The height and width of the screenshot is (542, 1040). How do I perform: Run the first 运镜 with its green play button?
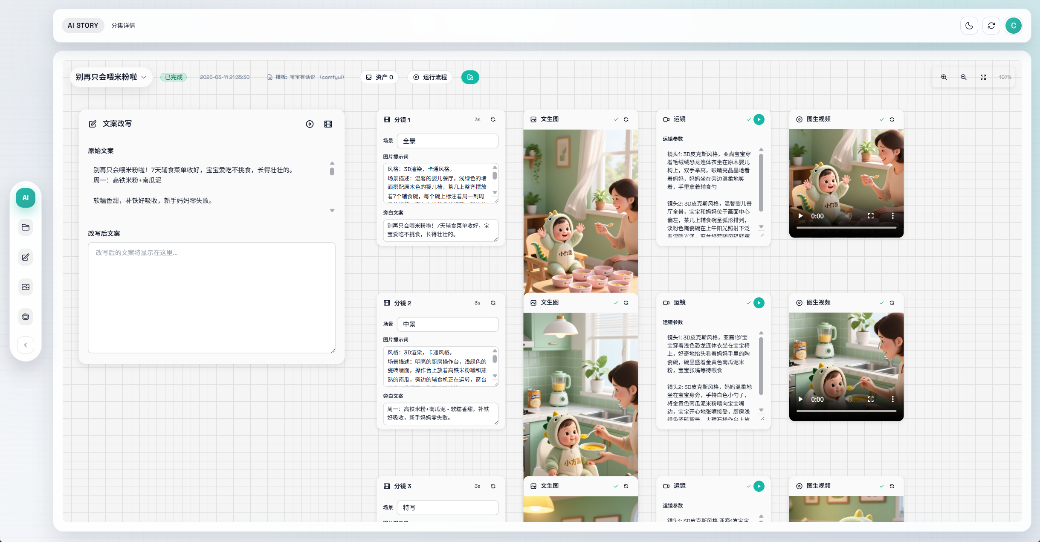click(759, 119)
